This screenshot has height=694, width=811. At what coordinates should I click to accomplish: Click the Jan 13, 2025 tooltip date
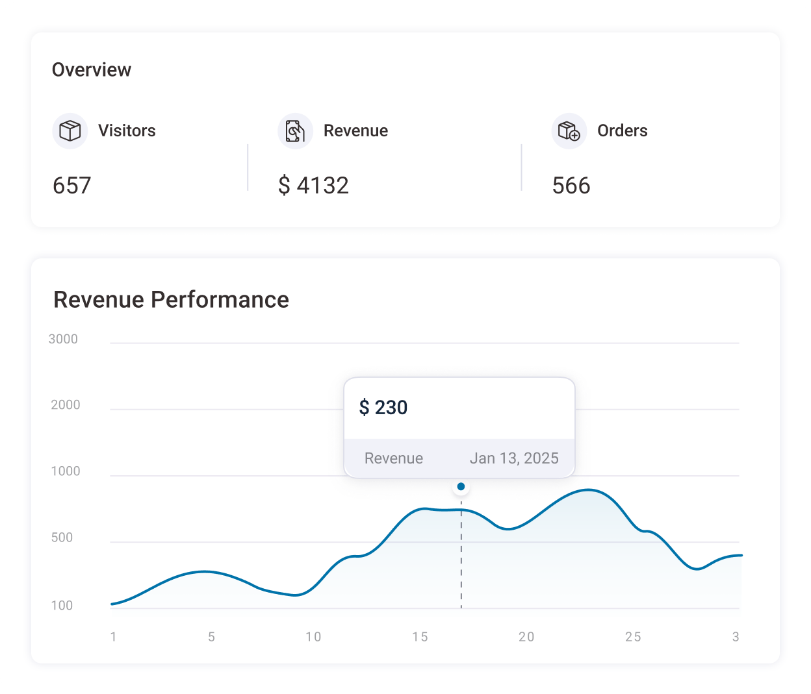(x=513, y=458)
